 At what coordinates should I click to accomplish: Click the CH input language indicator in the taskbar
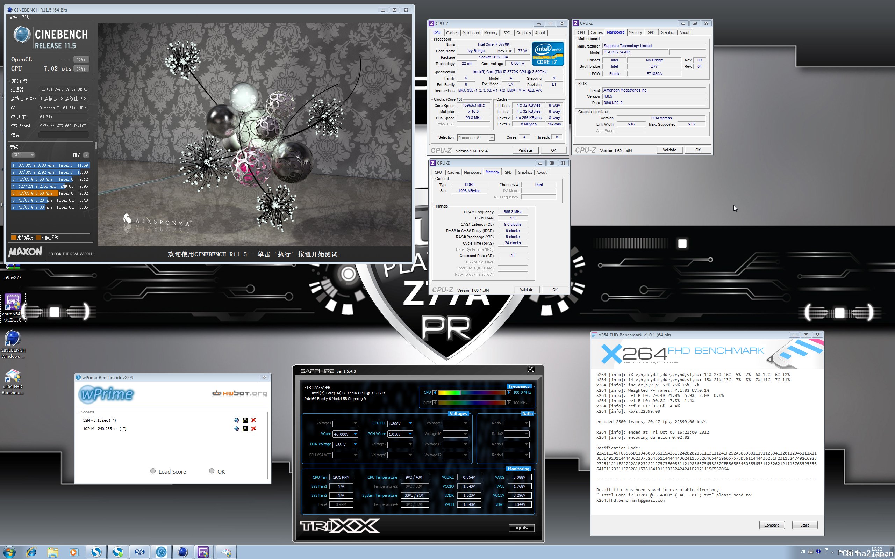pyautogui.click(x=803, y=552)
